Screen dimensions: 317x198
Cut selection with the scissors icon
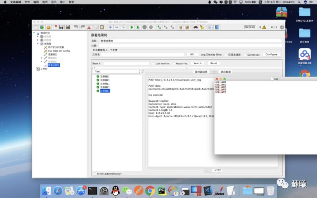(89, 27)
